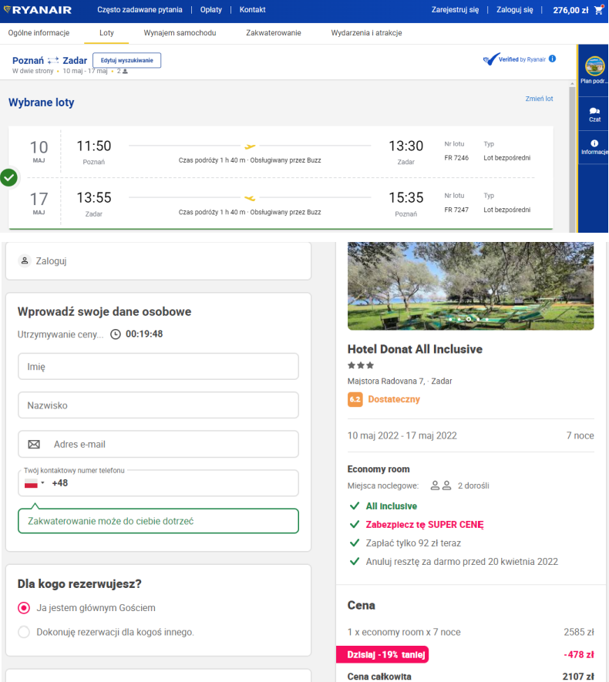This screenshot has width=609, height=682.
Task: Click the All Inclusive checkmark icon
Action: [355, 506]
